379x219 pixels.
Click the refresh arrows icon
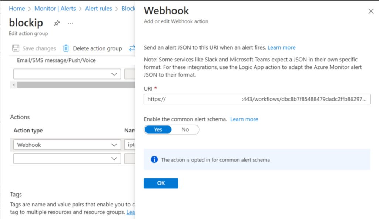point(132,48)
